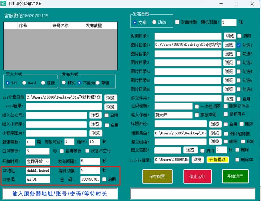Click the 输入作者 text field

click(x=173, y=115)
